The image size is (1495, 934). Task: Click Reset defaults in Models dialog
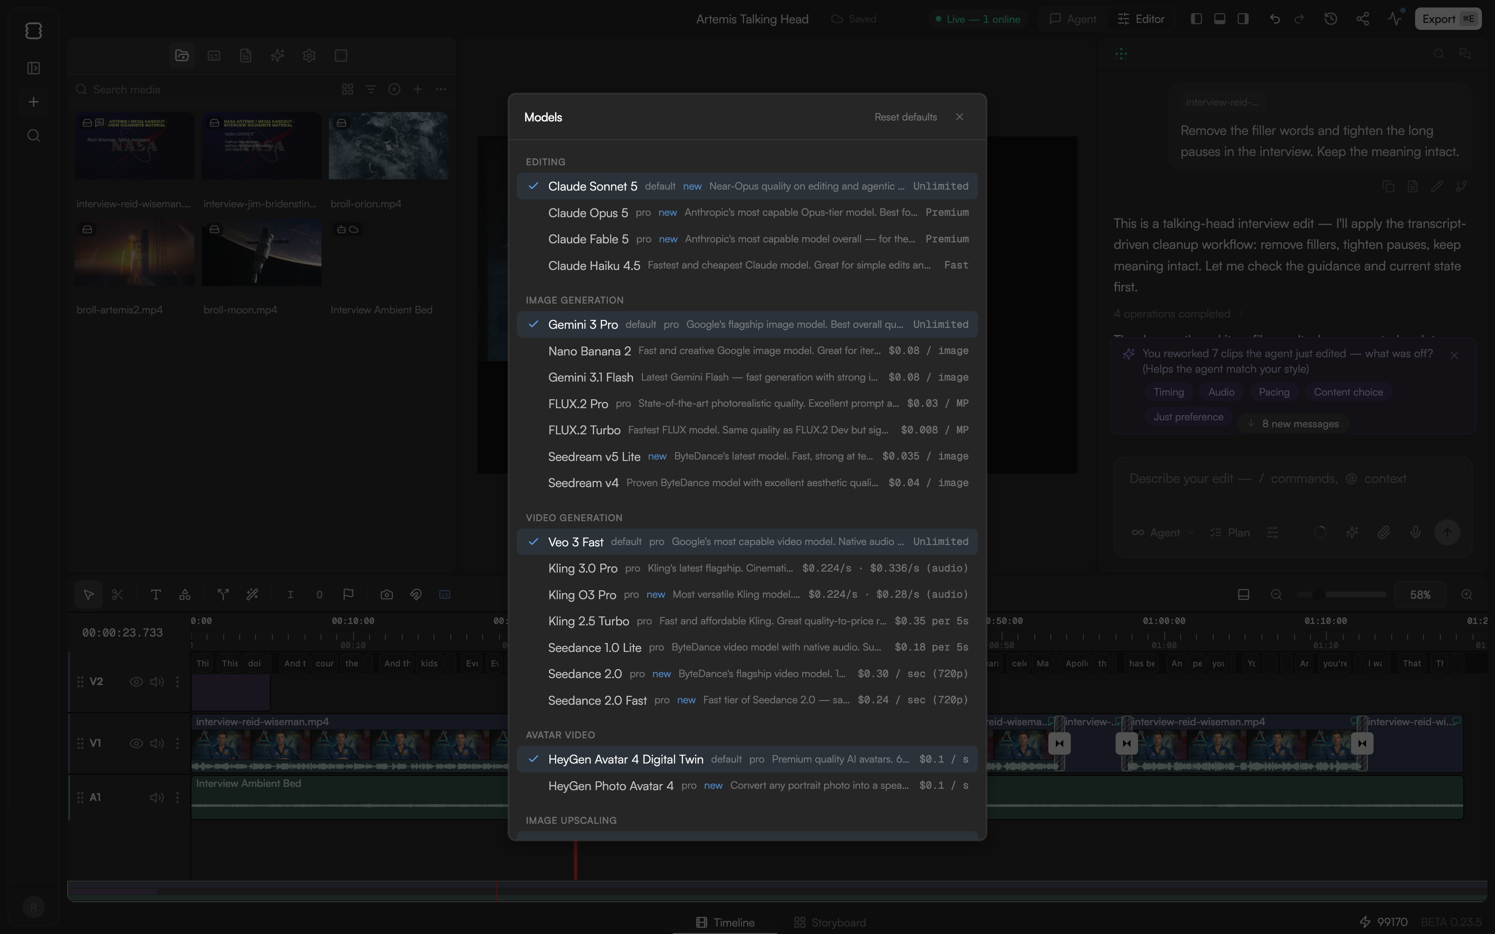pos(906,117)
